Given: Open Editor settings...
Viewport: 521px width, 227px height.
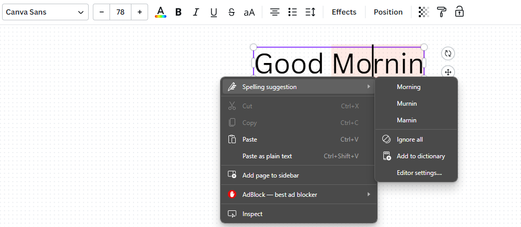Looking at the screenshot, I should point(416,173).
